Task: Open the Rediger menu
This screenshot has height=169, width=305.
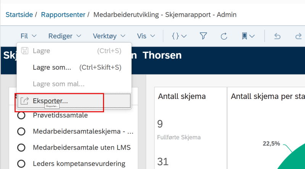Action: [64, 36]
